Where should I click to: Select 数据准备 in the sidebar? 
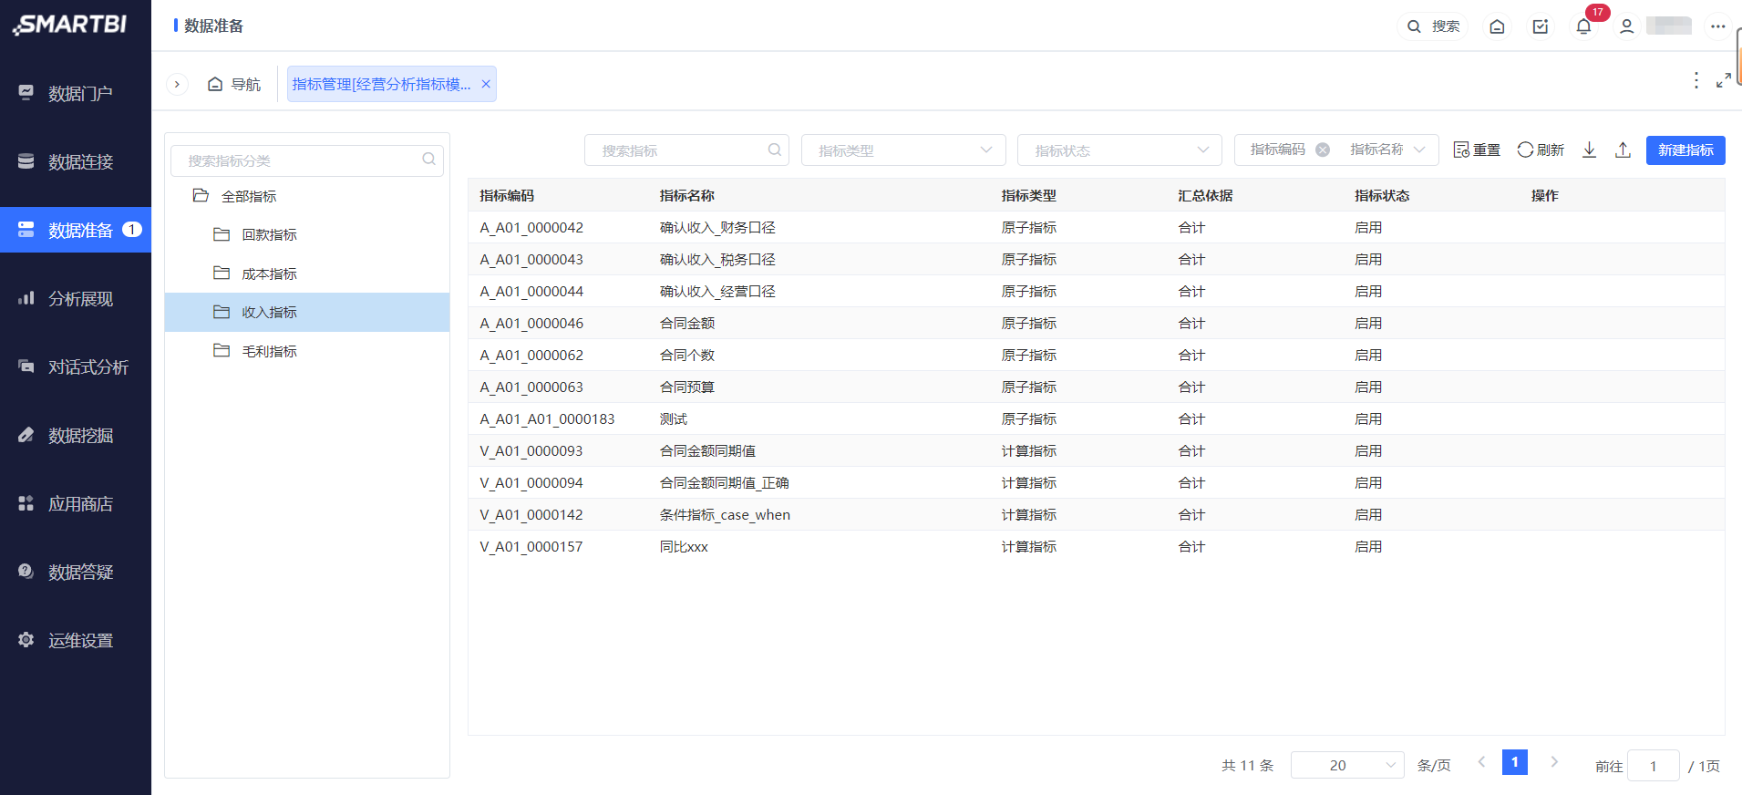[x=76, y=230]
